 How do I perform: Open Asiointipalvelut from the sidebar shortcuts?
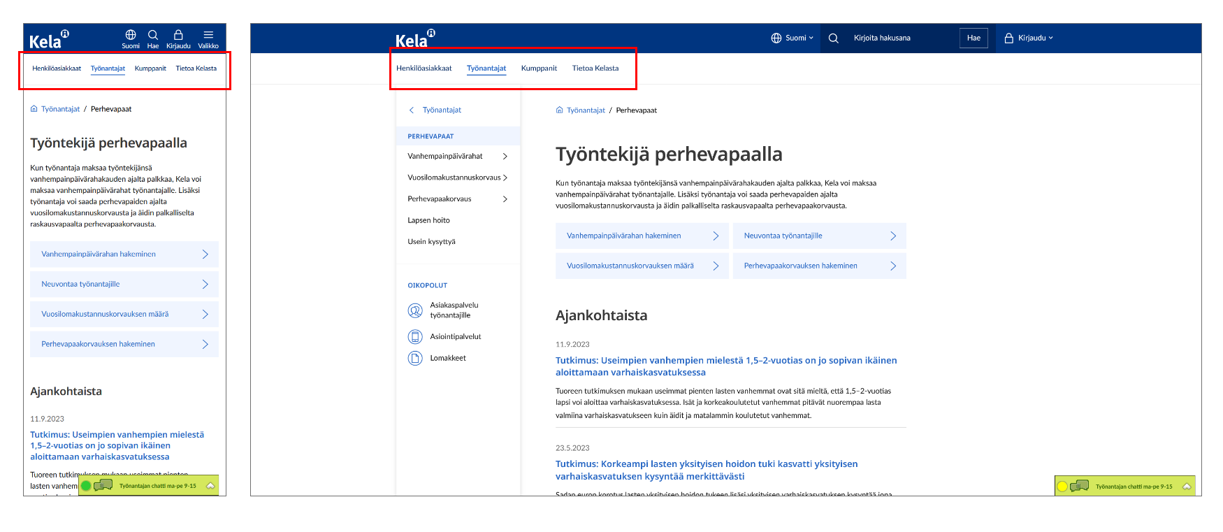(x=455, y=337)
